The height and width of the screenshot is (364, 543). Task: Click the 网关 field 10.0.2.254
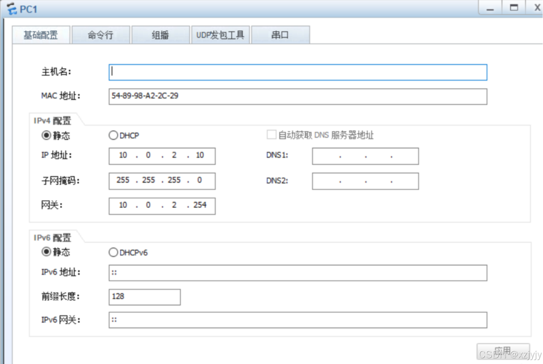(x=162, y=206)
